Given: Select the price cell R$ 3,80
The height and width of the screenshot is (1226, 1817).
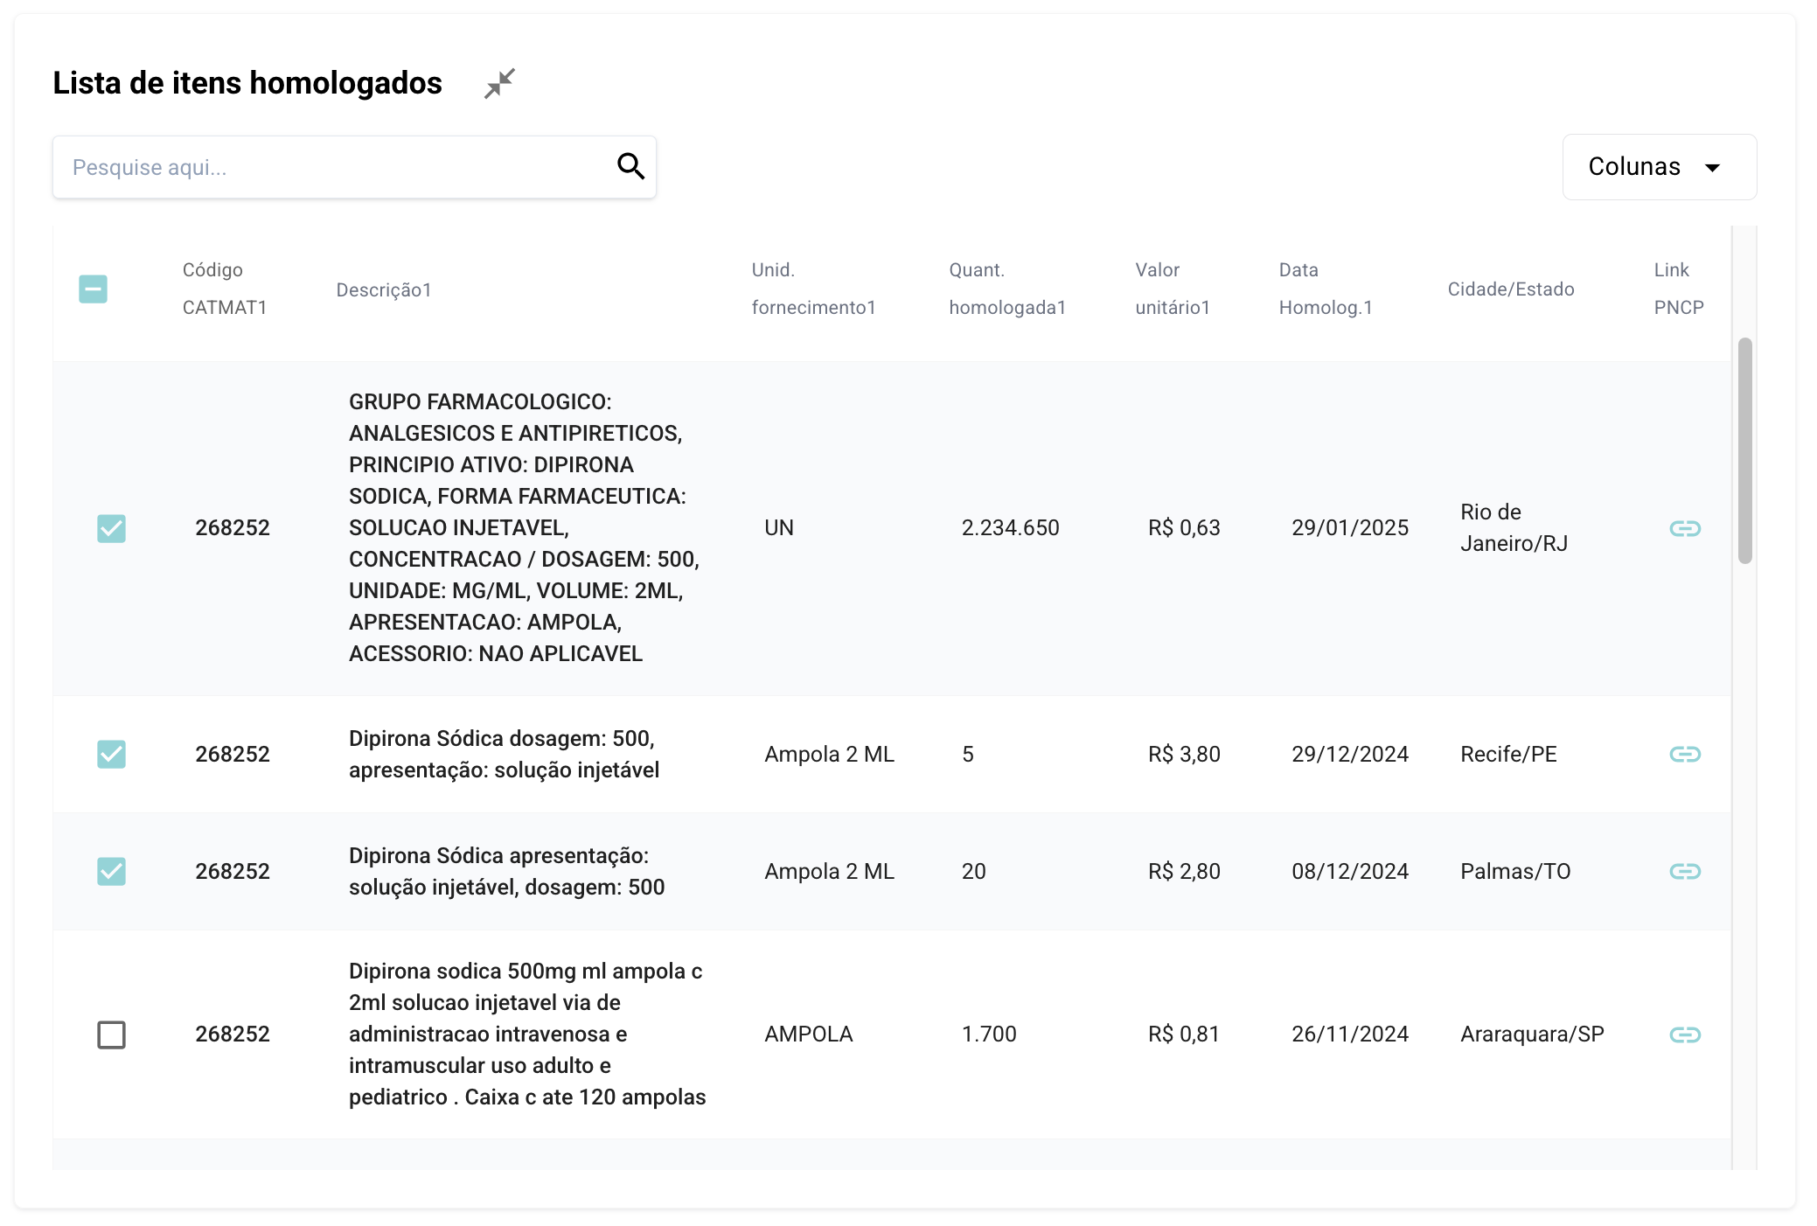Looking at the screenshot, I should pyautogui.click(x=1184, y=754).
